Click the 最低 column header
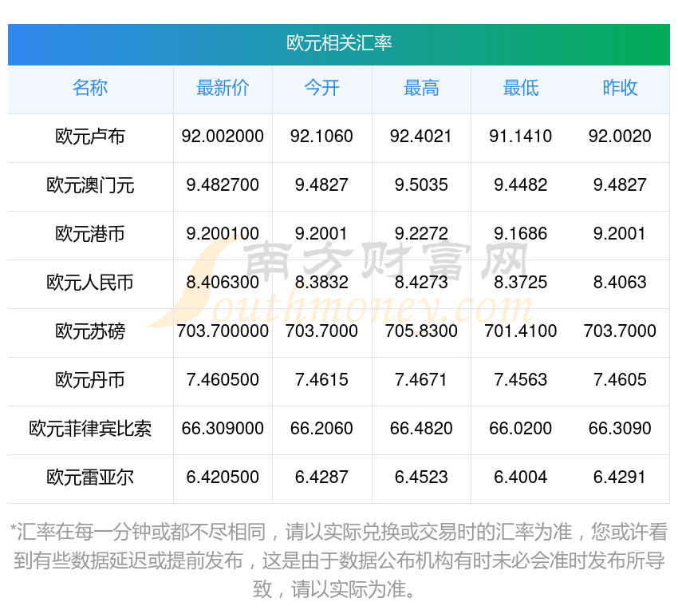 pyautogui.click(x=521, y=88)
